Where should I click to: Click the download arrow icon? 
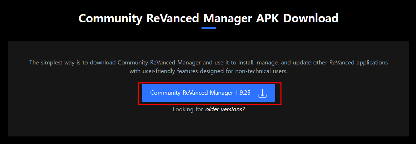263,93
